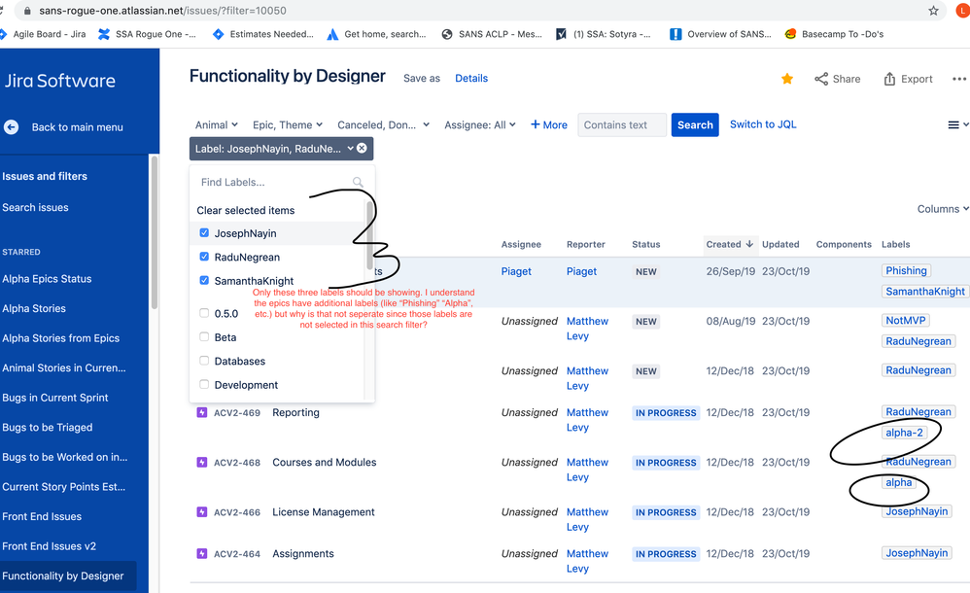The image size is (970, 593).
Task: Open the Courses and Modules issue
Action: coord(325,463)
